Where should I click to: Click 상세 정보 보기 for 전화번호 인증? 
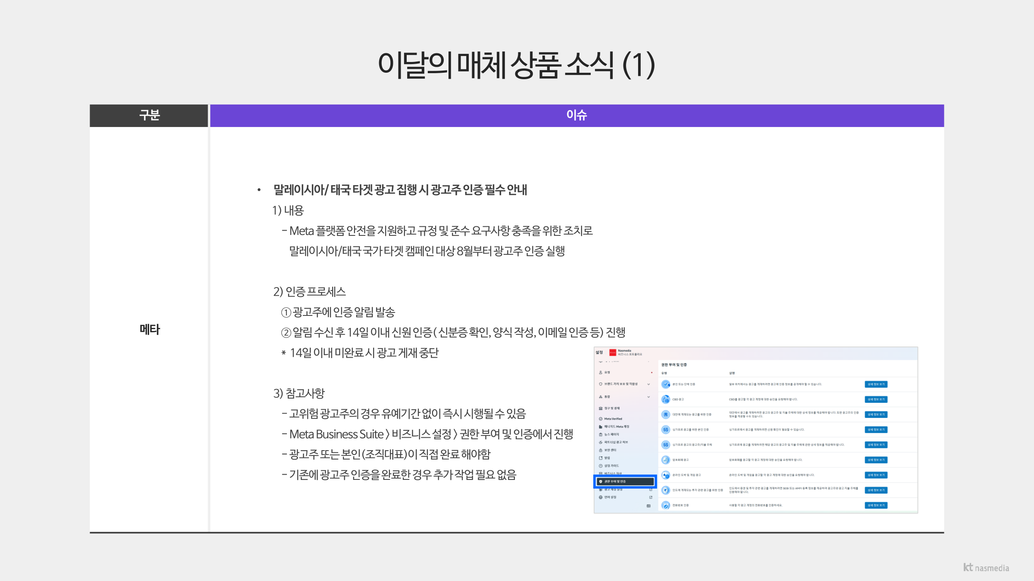coord(876,505)
